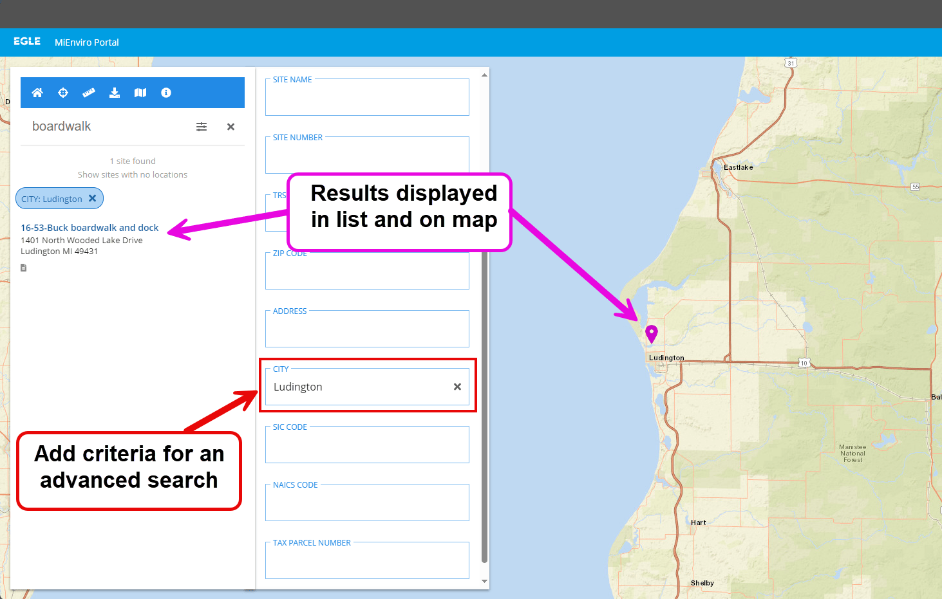Toggle the advanced search filter sliders icon
The width and height of the screenshot is (942, 599).
(202, 127)
